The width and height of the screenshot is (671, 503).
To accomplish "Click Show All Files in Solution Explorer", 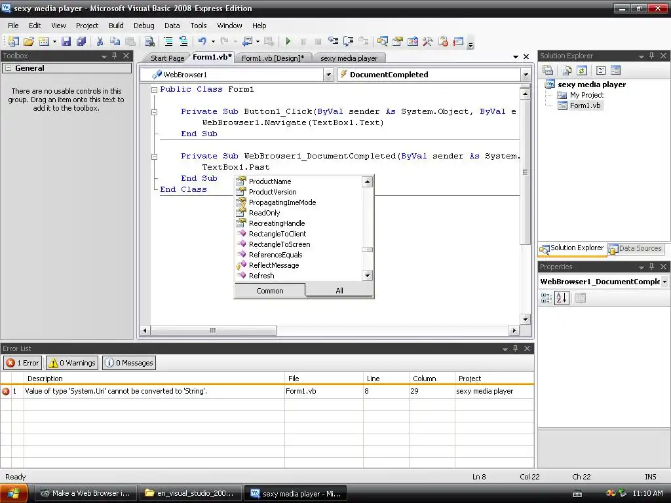I will click(567, 70).
